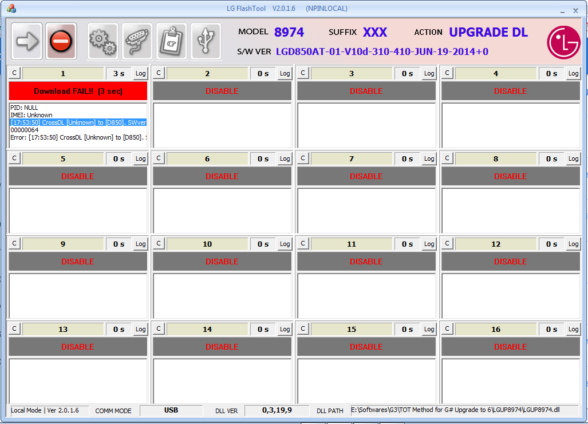Click the C button for port 8
Viewport: 588px width, 424px height.
click(x=447, y=158)
